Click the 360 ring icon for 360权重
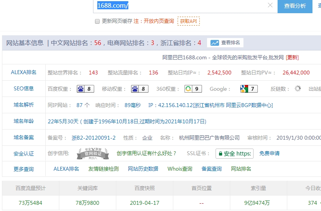This screenshot has height=211, width=321. 188,89
